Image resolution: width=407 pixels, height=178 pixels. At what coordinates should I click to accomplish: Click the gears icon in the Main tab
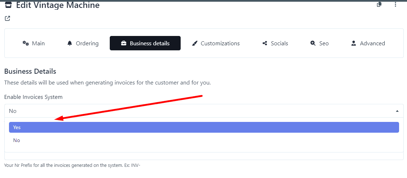(x=26, y=43)
